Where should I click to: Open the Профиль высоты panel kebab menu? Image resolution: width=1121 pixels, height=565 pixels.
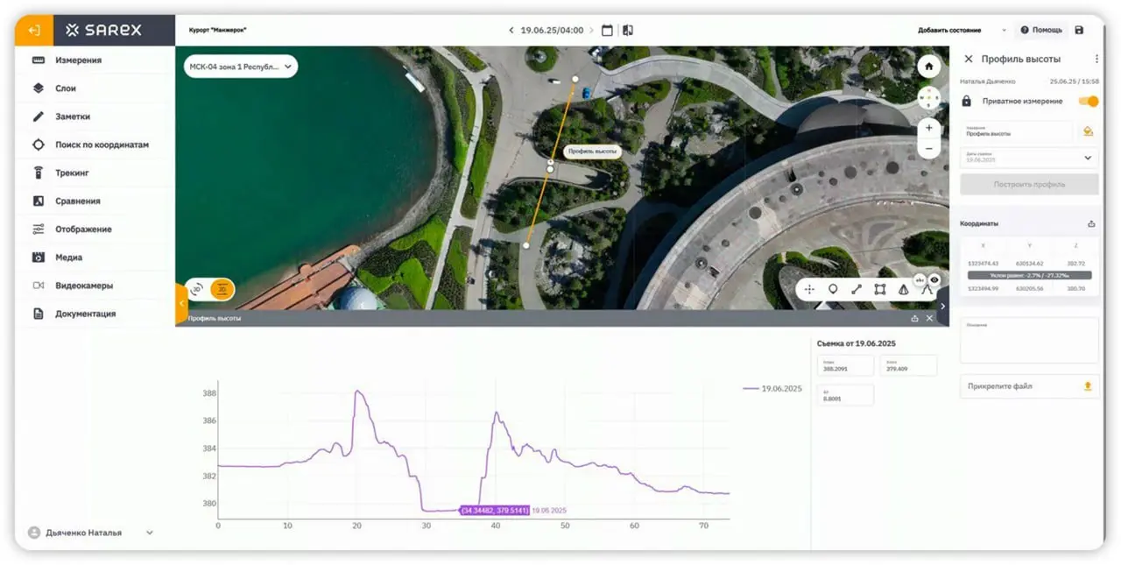1096,59
